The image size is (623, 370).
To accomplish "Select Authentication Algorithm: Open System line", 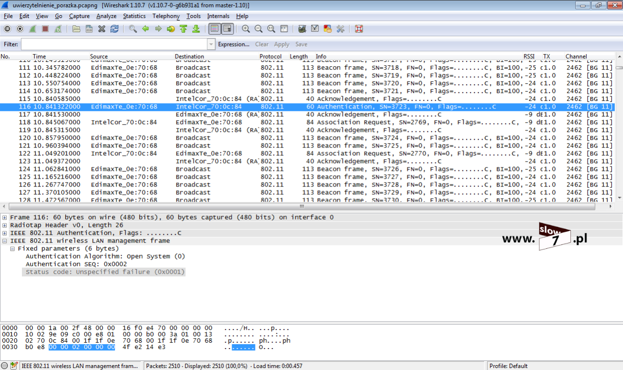I will click(105, 257).
